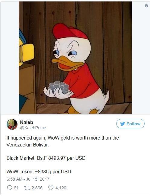This screenshot has height=196, width=150.
Task: Click the WoW Token 8385g line
Action: coord(39,172)
